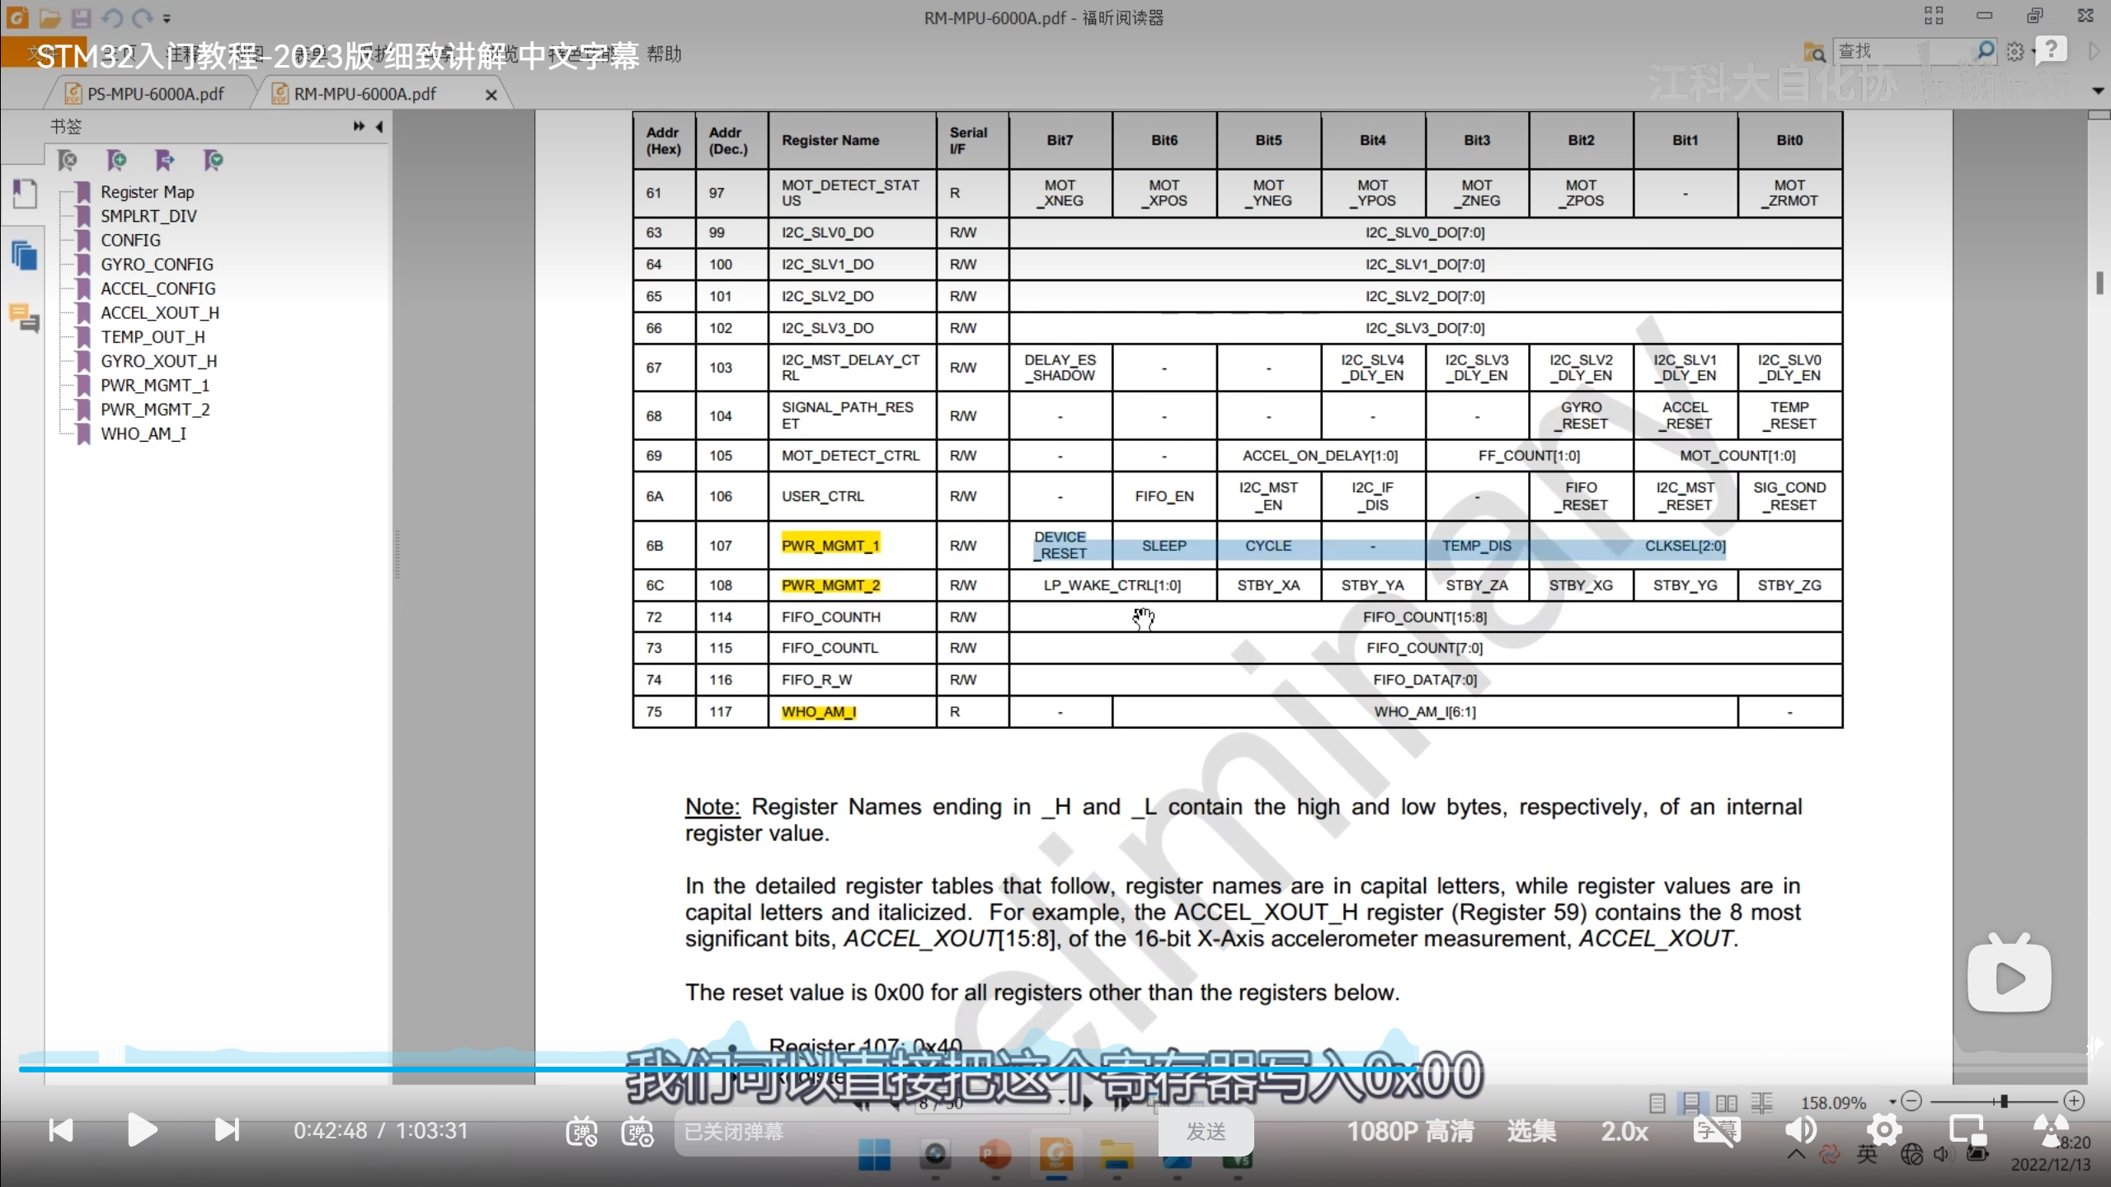The width and height of the screenshot is (2111, 1187).
Task: Play the paused video
Action: coord(142,1130)
